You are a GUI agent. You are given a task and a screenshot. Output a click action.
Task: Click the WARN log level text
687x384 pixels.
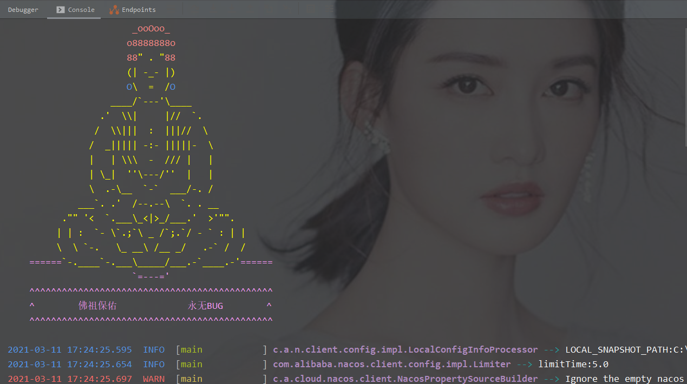coord(154,379)
